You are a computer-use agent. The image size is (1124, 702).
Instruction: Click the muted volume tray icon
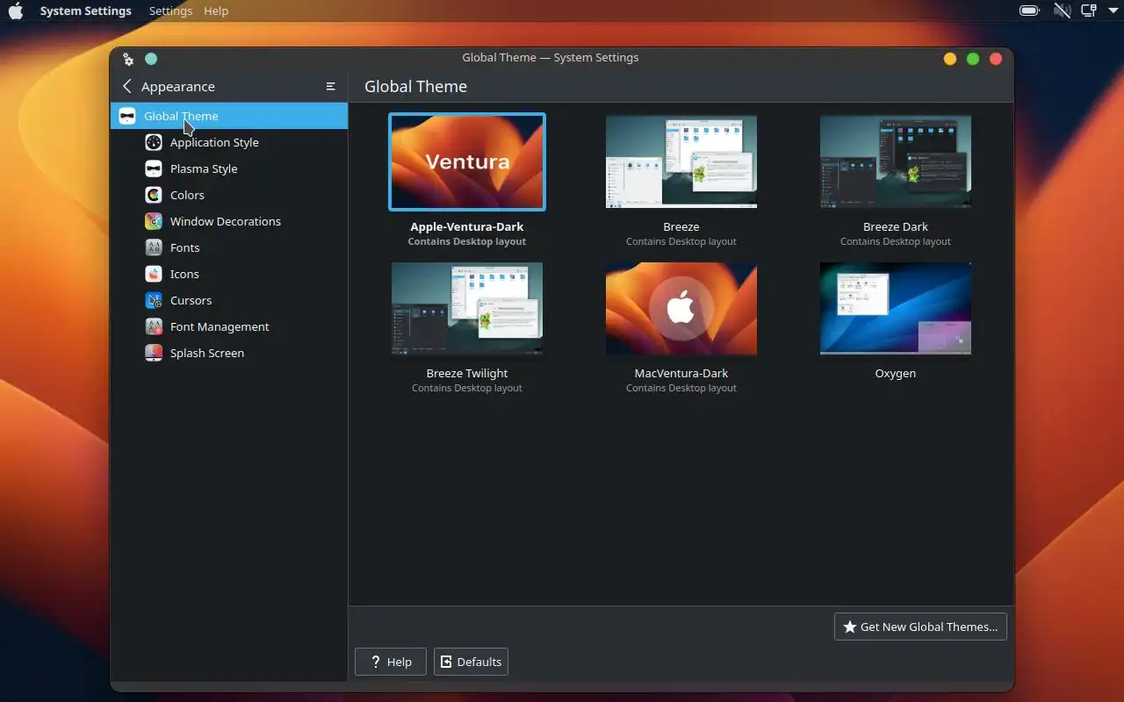(1062, 11)
